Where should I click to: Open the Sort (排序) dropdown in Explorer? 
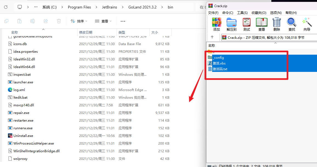pyautogui.click(x=79, y=21)
